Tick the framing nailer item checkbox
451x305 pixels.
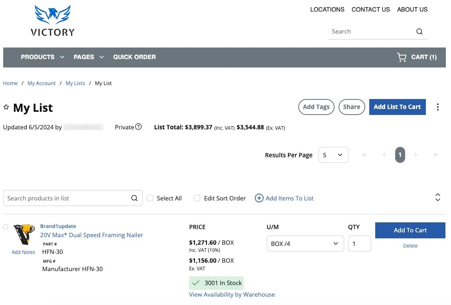(x=6, y=227)
